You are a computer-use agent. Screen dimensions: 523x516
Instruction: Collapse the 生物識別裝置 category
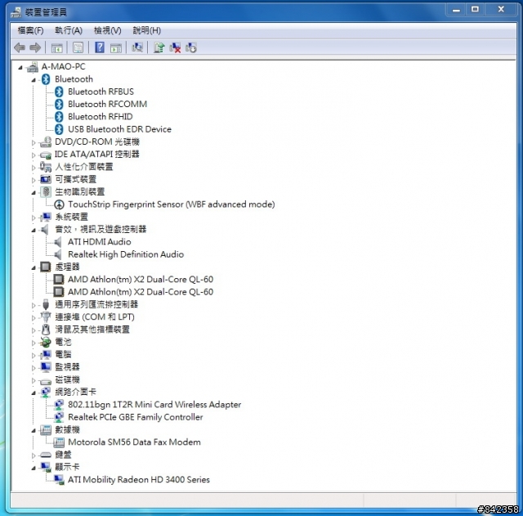point(34,193)
